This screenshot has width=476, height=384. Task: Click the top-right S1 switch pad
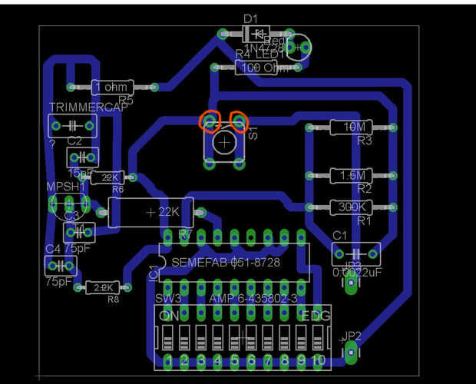click(x=240, y=121)
